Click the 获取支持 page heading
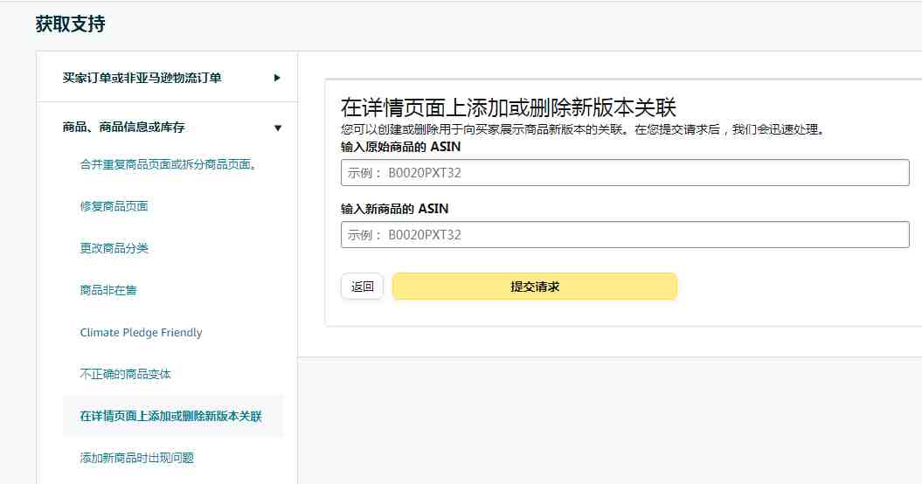The image size is (922, 484). pyautogui.click(x=71, y=24)
